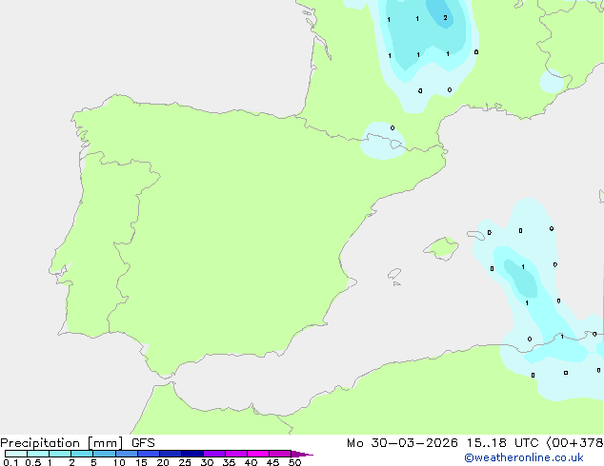Pick the legend swatch between 10 and 15
Screen dimensions: 604x466
pos(127,454)
